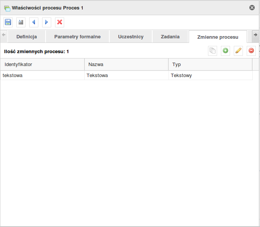Image resolution: width=260 pixels, height=227 pixels.
Task: Select the Uczestnicy tab
Action: (131, 37)
